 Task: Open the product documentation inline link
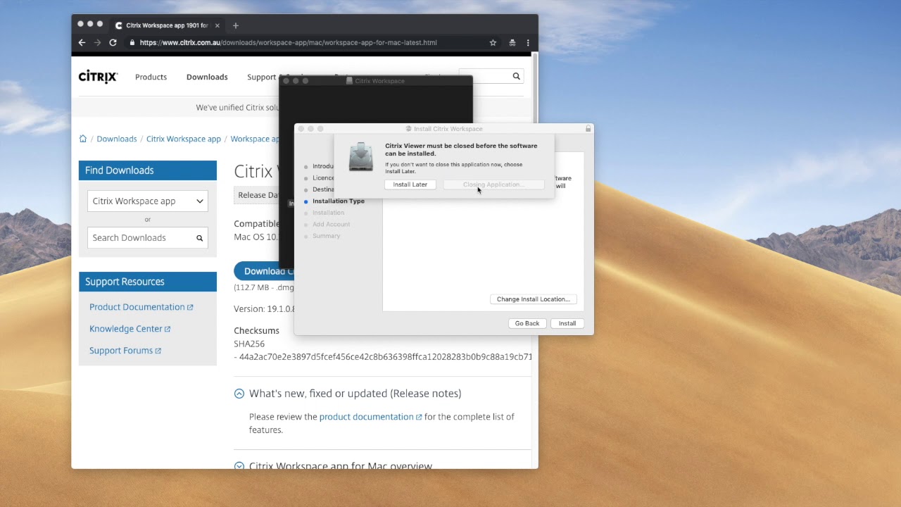(370, 417)
